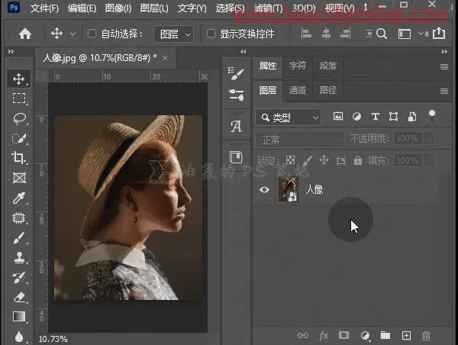Enable 自动选择 checkbox
Screen dimensions: 458x345
[92, 34]
